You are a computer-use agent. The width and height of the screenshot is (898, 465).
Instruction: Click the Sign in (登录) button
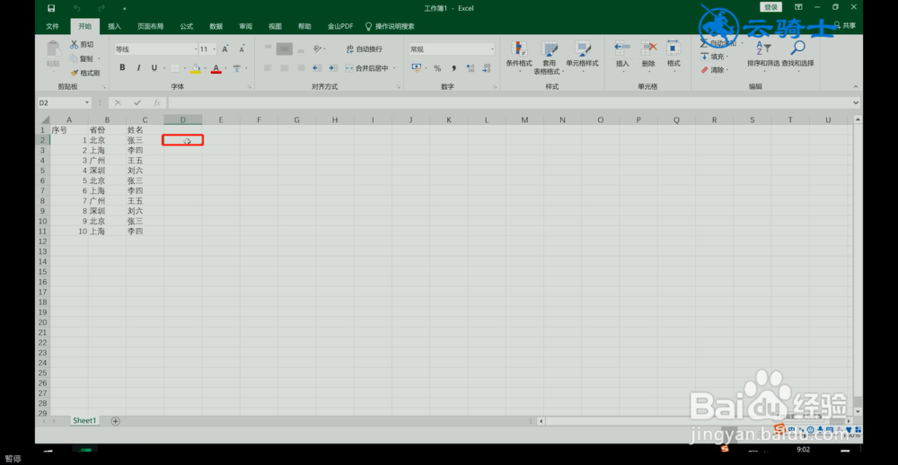[770, 7]
